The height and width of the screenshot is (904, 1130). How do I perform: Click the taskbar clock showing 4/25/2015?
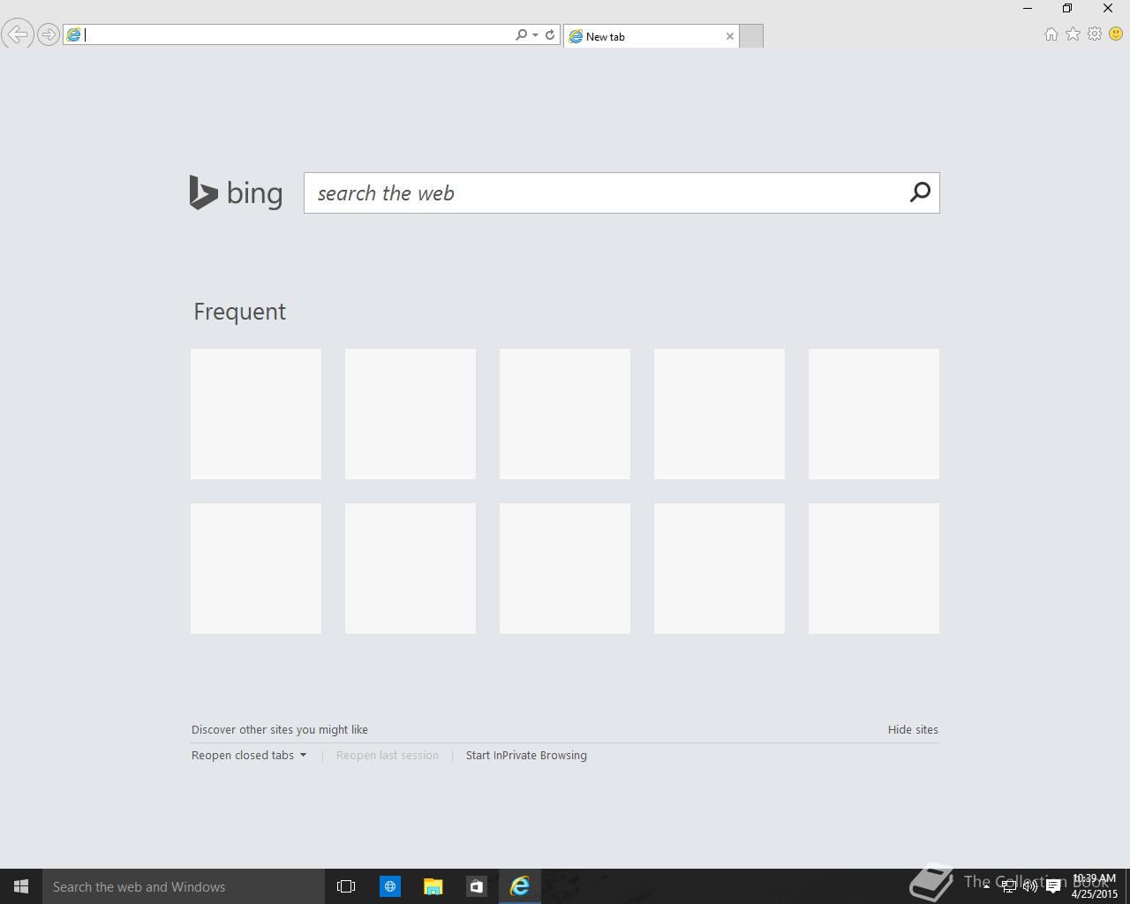pyautogui.click(x=1095, y=886)
